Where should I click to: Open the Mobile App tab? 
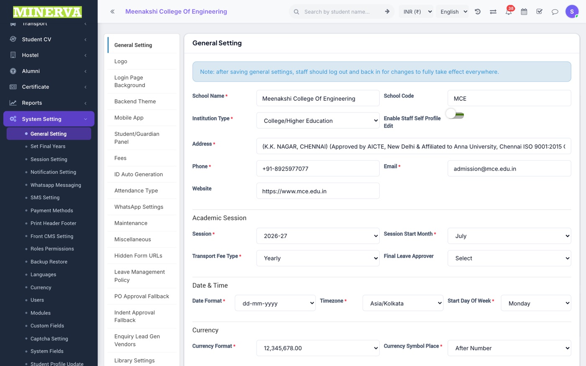tap(142, 118)
